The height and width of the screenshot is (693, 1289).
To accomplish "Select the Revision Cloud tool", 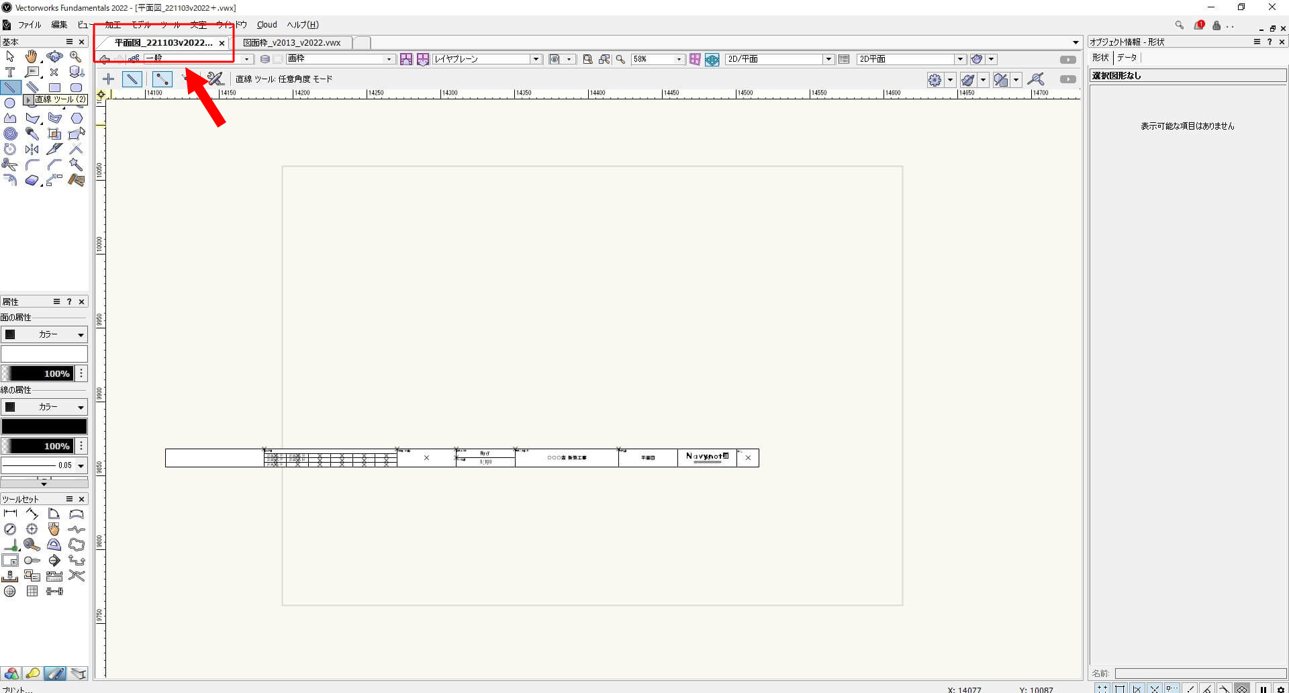I will coord(76,545).
